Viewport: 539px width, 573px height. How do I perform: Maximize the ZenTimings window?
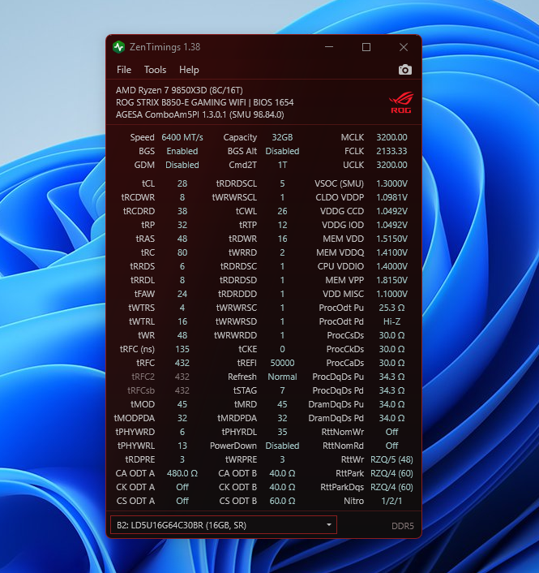click(366, 47)
